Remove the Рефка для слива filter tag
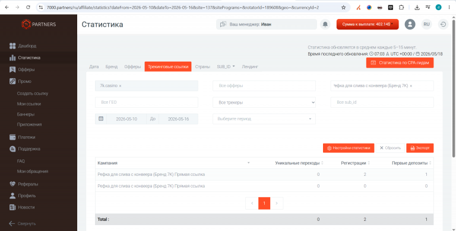Viewport: 456px width, 231px height. coord(411,86)
